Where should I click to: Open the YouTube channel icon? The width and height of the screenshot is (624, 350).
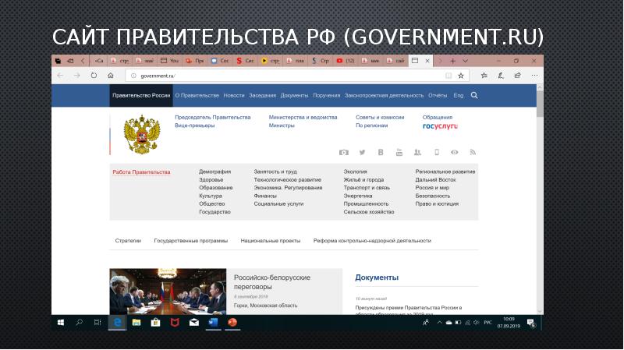click(x=399, y=152)
